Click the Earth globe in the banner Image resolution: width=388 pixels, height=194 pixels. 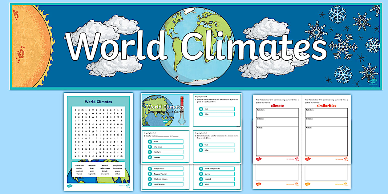191,45
